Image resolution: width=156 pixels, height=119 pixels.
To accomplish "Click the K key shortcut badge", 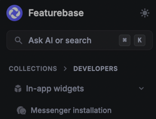I will (140, 40).
